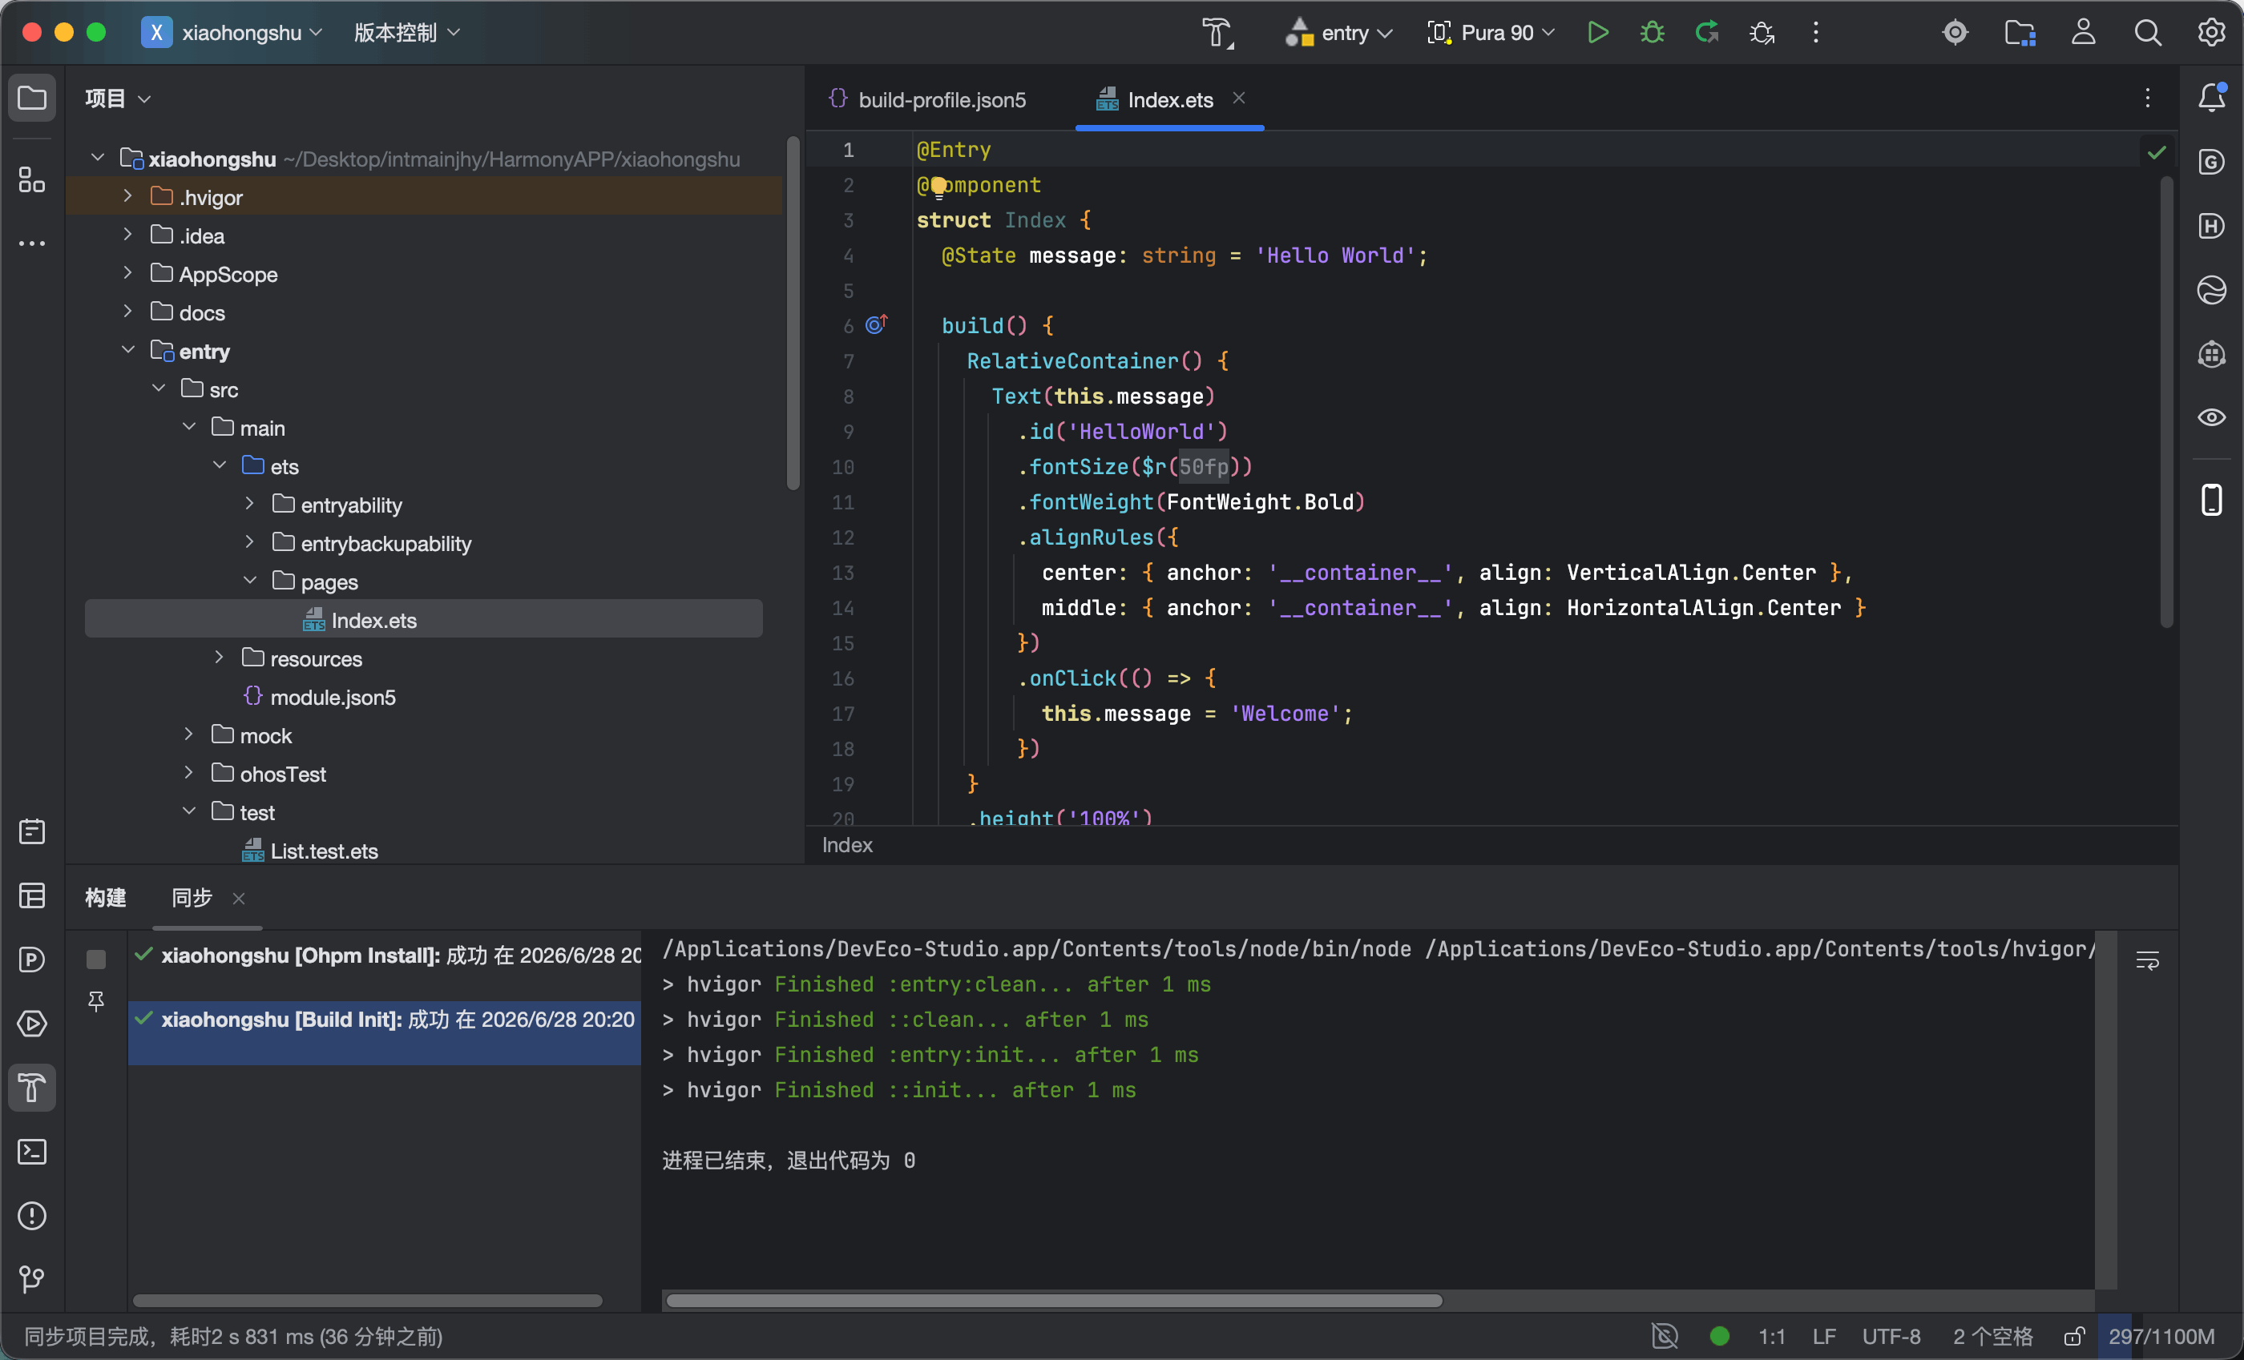Open the entry run configuration dropdown

click(1338, 33)
